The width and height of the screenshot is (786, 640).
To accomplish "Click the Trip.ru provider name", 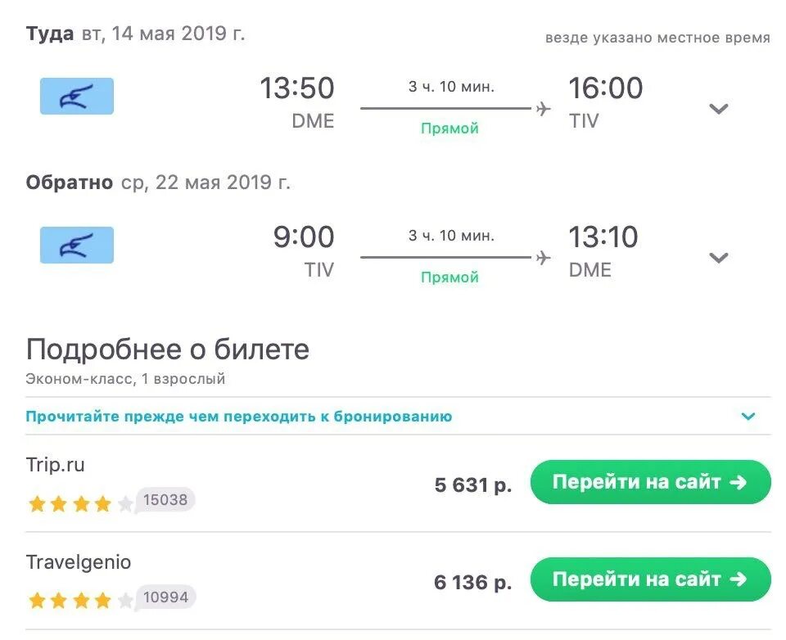I will coord(55,465).
